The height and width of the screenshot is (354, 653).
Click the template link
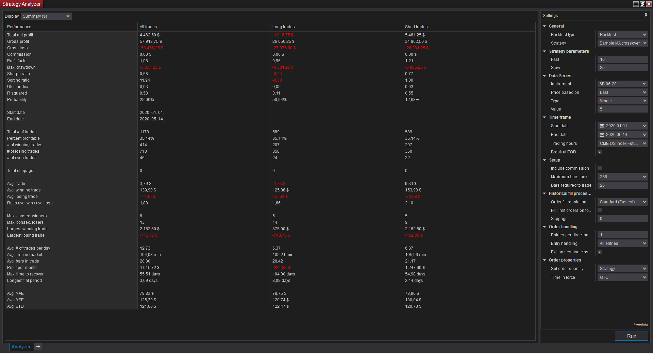pos(640,325)
